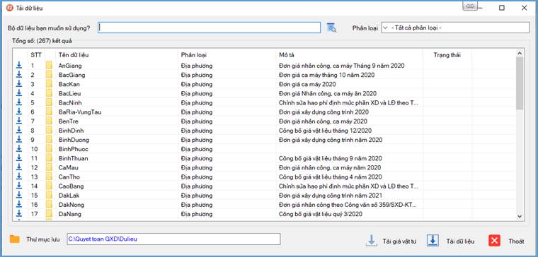Click the red Thoát X icon
Viewport: 538px width, 257px height.
tap(494, 241)
